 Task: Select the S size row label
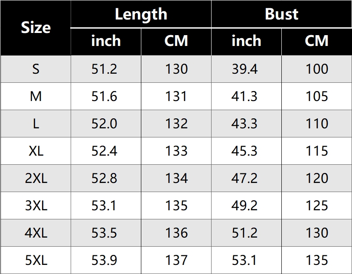(36, 69)
